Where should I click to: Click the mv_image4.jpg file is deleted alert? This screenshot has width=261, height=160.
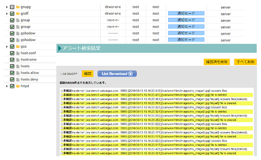click(156, 145)
